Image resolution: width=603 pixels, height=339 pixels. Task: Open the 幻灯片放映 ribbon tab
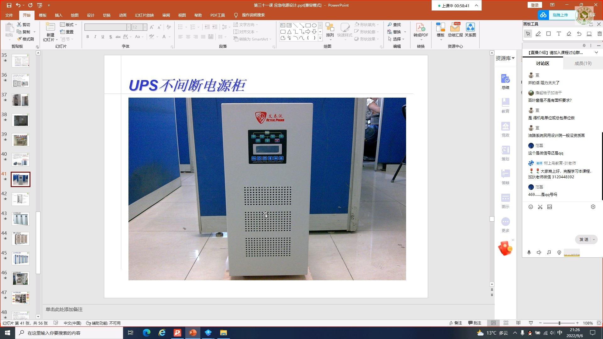pyautogui.click(x=144, y=15)
